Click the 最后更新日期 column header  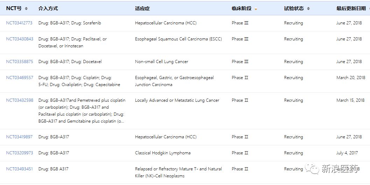pos(351,8)
